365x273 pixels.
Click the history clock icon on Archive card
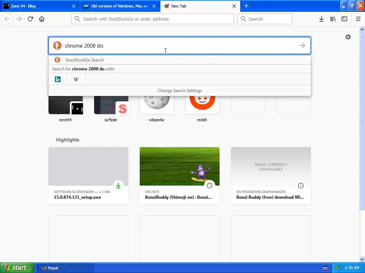point(210,186)
